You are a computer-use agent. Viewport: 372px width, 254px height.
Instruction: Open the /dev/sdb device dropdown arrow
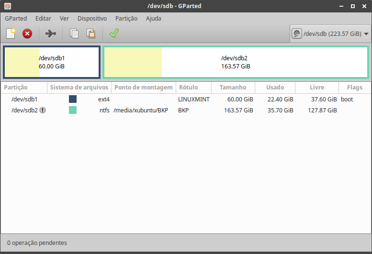(x=366, y=34)
